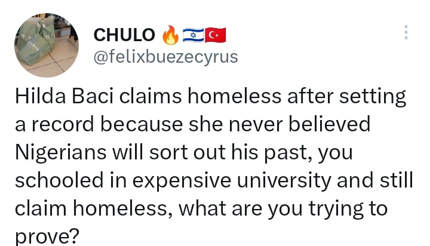Click the word "because" in the tweet
Viewport: 430px width, 246px height.
(142, 125)
